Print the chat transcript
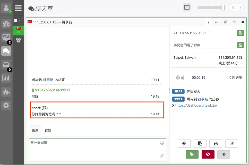 pos(216,144)
